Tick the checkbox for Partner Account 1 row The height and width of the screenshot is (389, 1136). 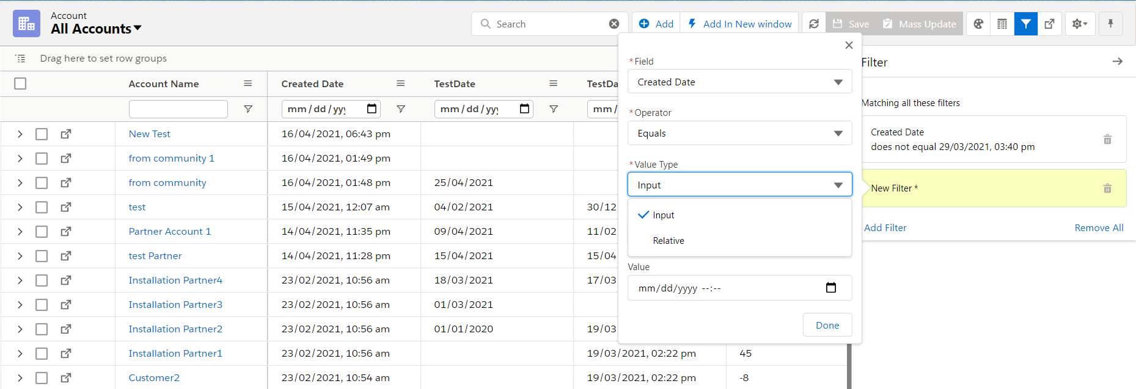42,232
